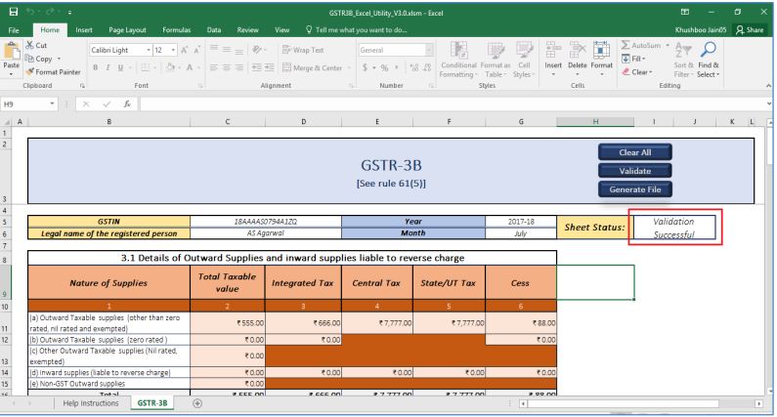
Task: Toggle Middle Align vertical alignment
Action: (227, 50)
